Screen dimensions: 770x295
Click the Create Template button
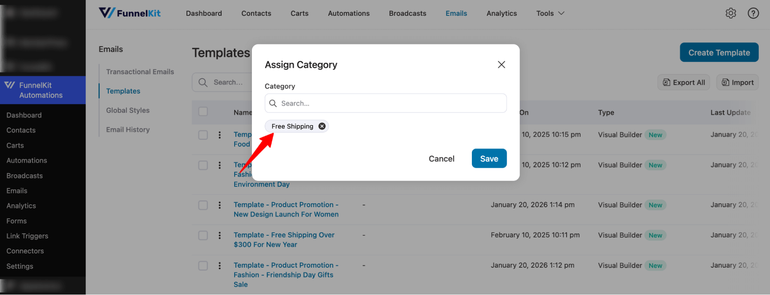pyautogui.click(x=719, y=52)
